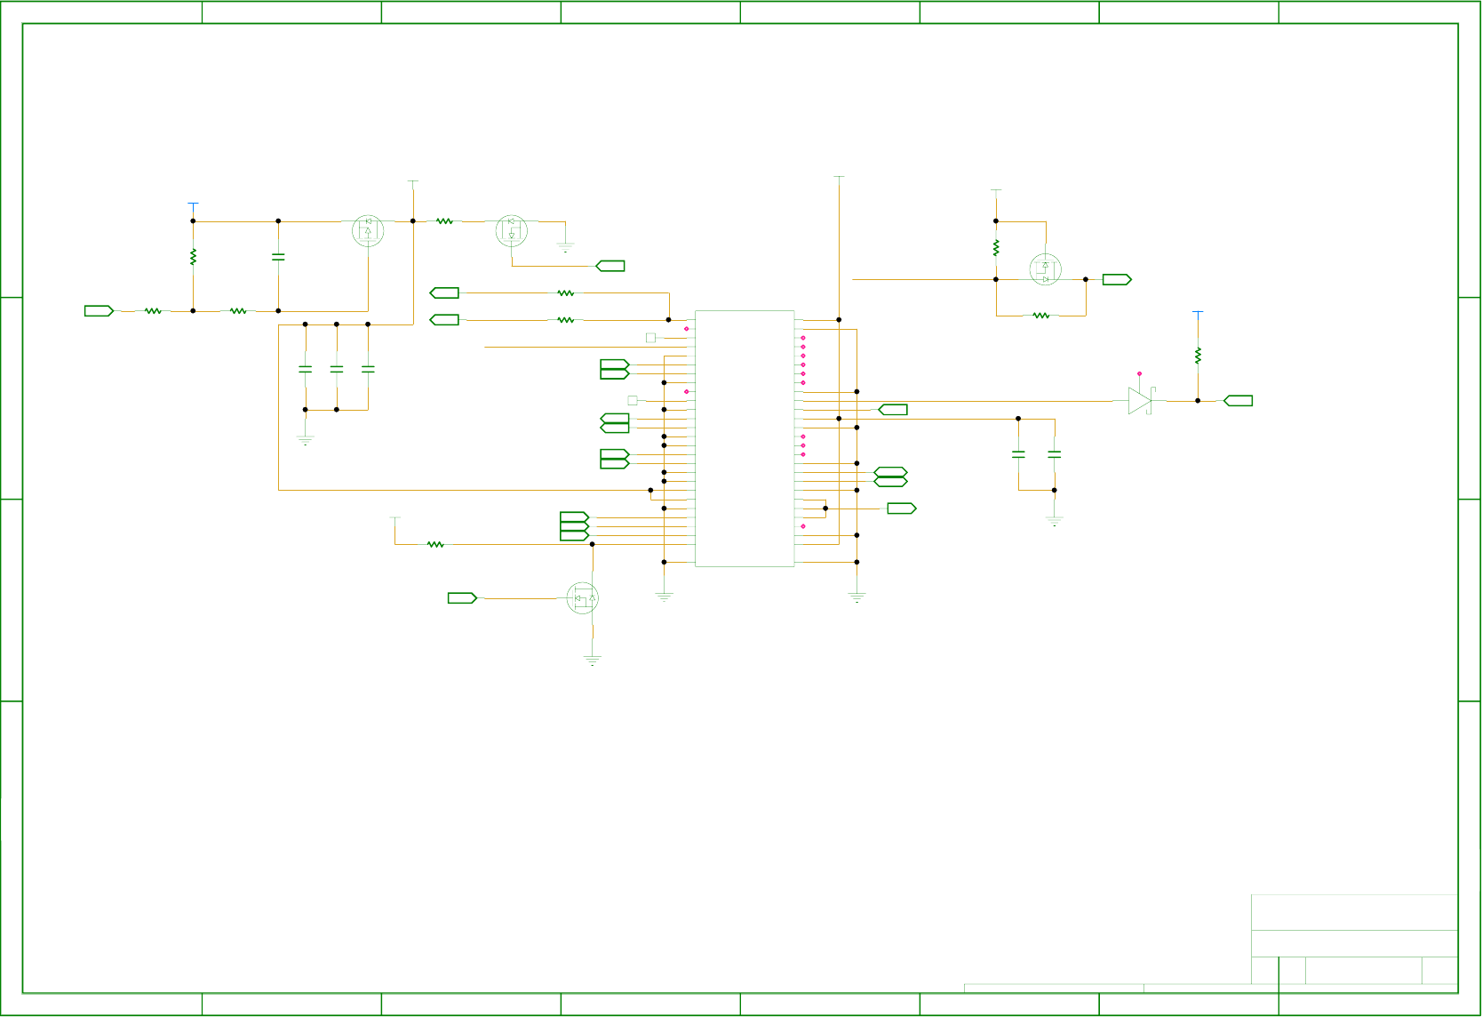Click the pink no-connect marker above the Schottky diode

pyautogui.click(x=1139, y=374)
